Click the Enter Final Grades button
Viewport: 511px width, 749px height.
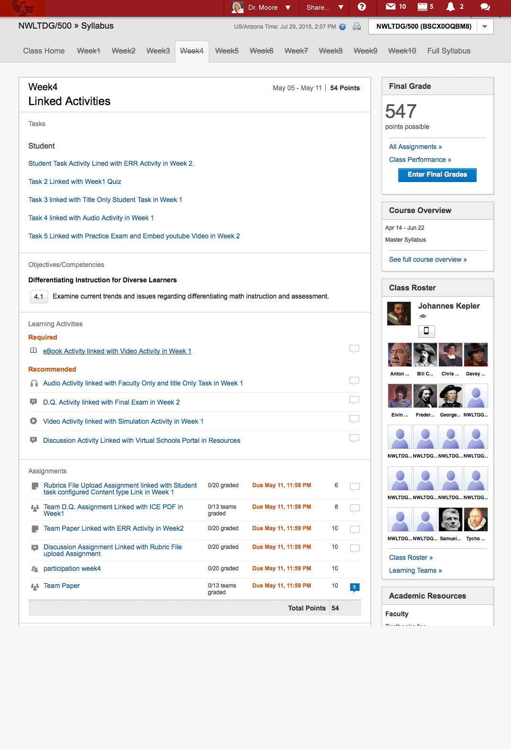[437, 175]
